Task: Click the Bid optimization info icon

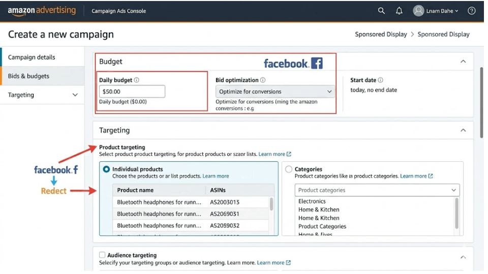Action: coord(263,80)
